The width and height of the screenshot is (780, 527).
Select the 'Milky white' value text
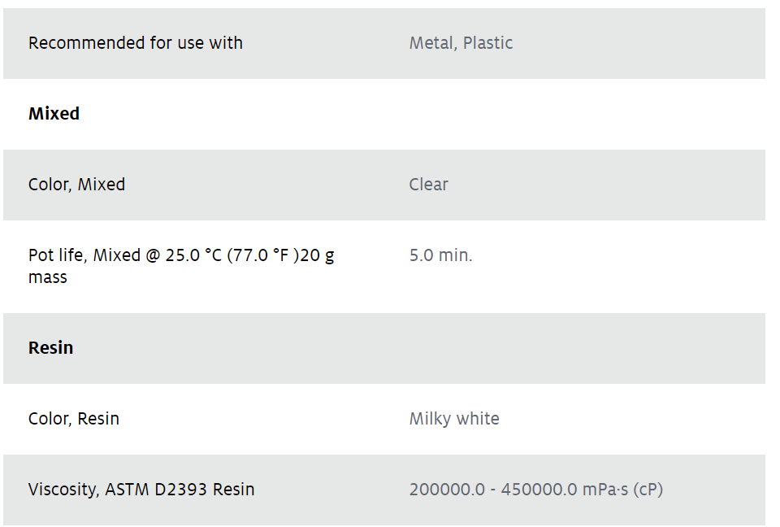[x=454, y=419]
